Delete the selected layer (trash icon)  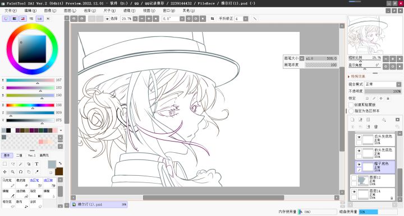coord(376,126)
